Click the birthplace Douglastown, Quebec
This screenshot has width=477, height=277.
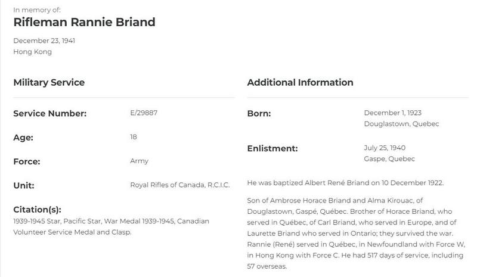tap(401, 124)
